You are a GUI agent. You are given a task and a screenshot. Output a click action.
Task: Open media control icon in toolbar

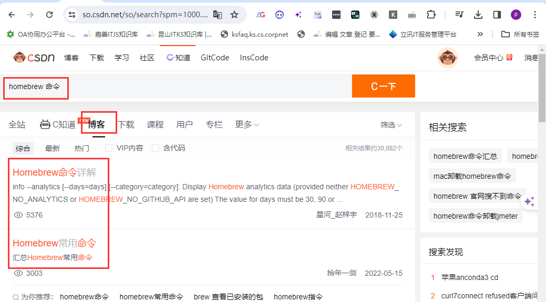pyautogui.click(x=459, y=15)
